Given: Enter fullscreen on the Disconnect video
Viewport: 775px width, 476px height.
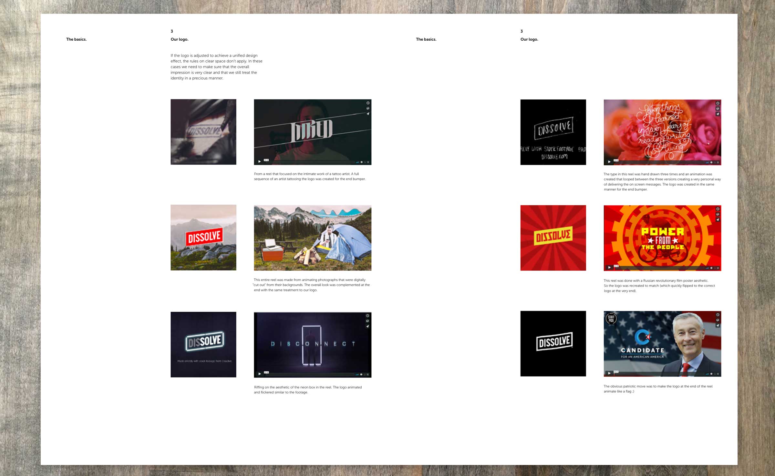Looking at the screenshot, I should click(368, 374).
